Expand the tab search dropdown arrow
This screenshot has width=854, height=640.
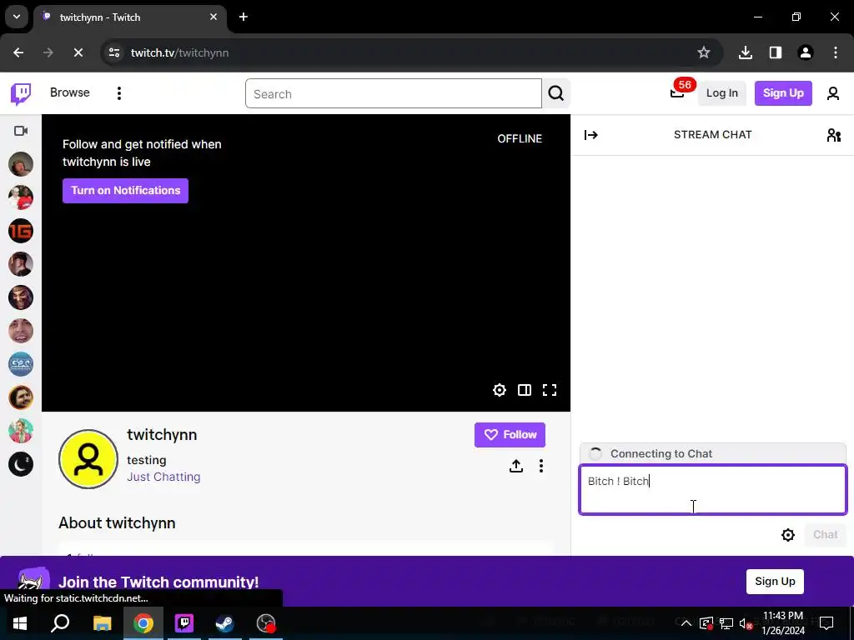click(17, 17)
